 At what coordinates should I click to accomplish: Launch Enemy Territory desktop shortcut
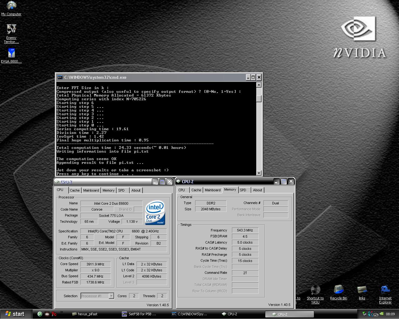pos(11,34)
